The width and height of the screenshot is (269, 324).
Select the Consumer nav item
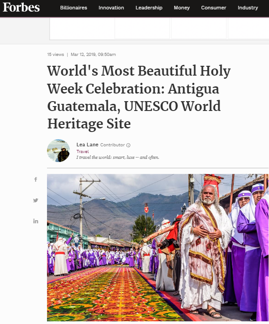[x=213, y=8]
